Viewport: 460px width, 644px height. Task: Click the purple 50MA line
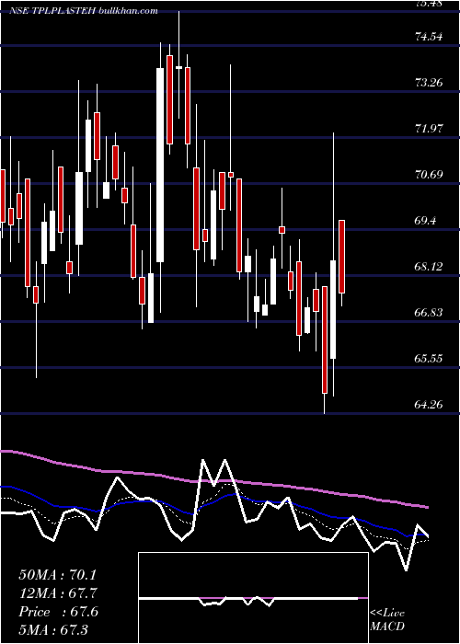[213, 480]
